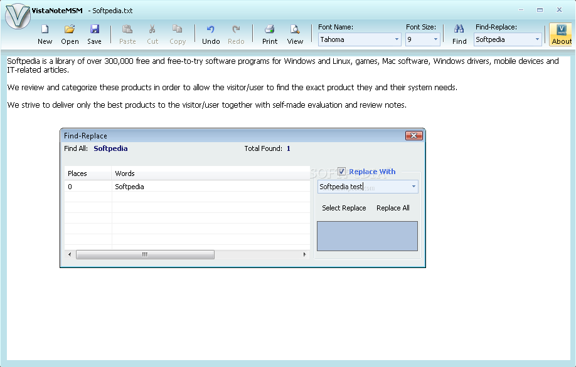Click the VistaNoteMSM logo orb

pyautogui.click(x=17, y=16)
